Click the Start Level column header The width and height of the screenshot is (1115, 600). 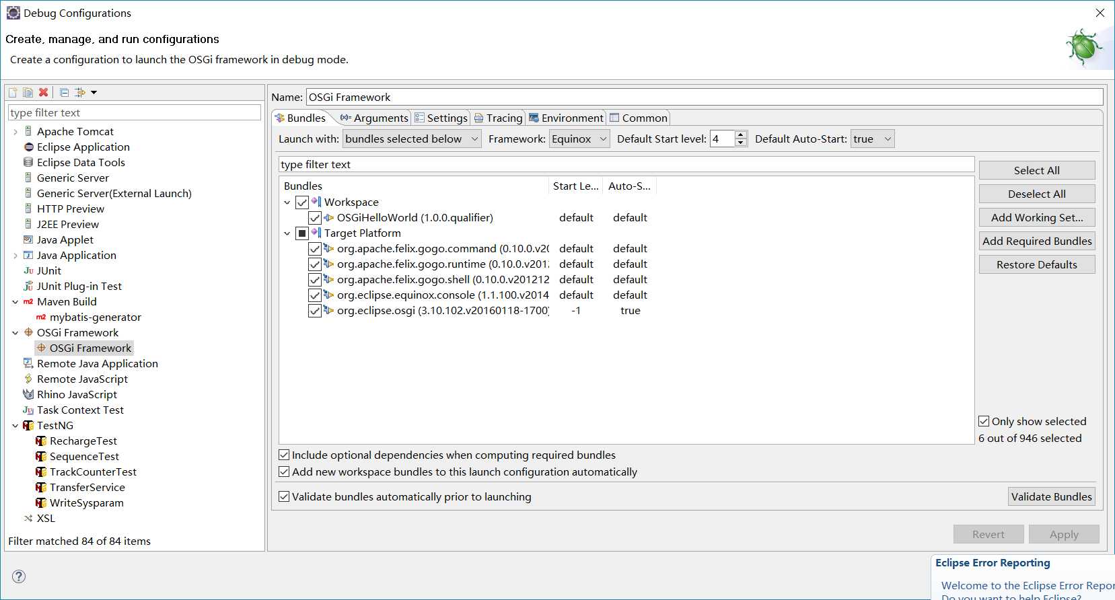click(x=576, y=186)
